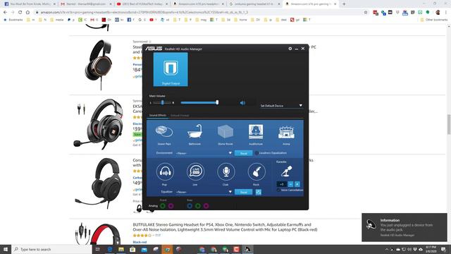This screenshot has width=451, height=254.
Task: Click the pink Rear analog jack
Action: pyautogui.click(x=206, y=205)
